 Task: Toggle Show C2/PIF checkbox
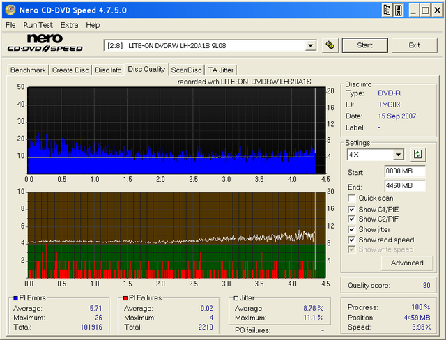tap(351, 219)
